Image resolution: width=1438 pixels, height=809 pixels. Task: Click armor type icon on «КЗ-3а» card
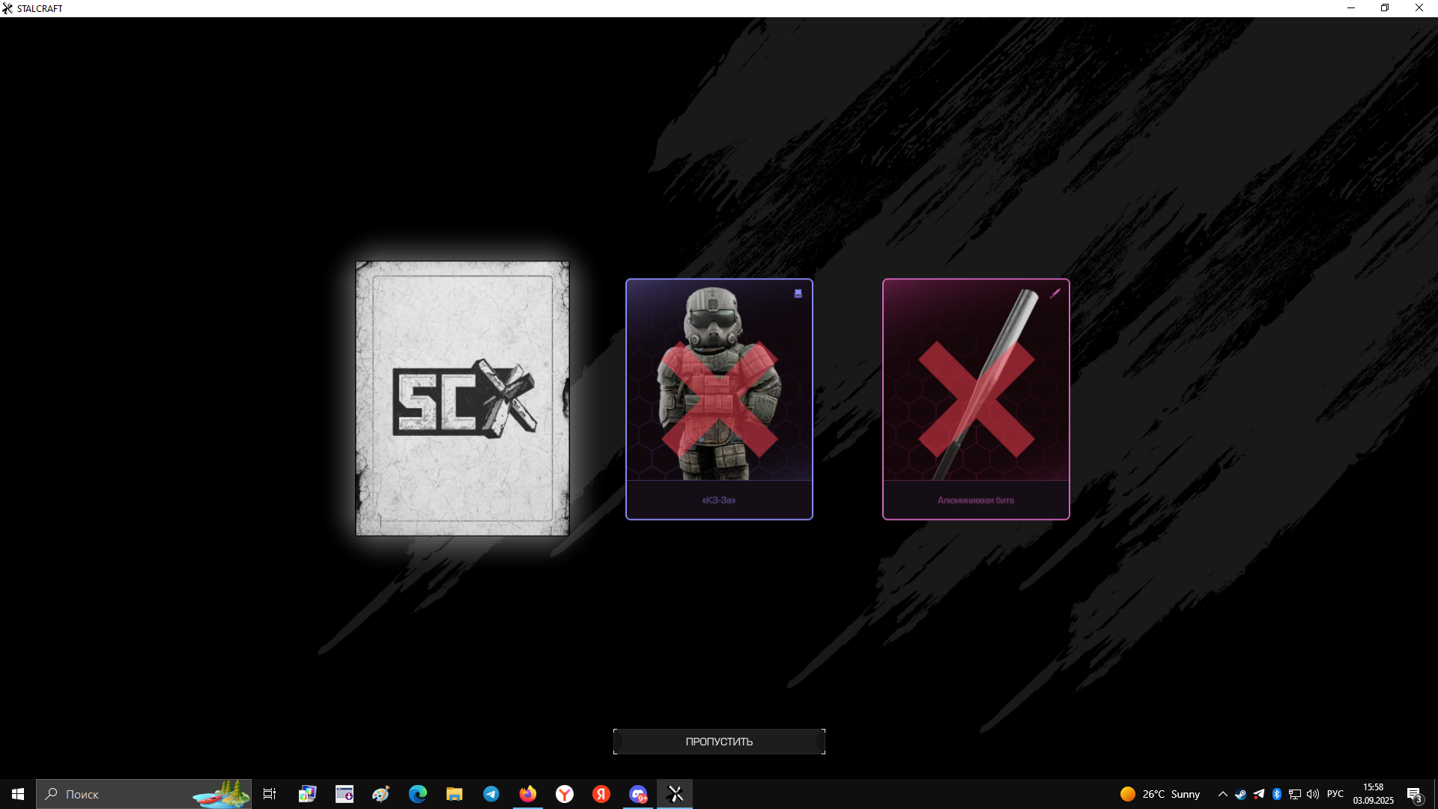point(798,294)
